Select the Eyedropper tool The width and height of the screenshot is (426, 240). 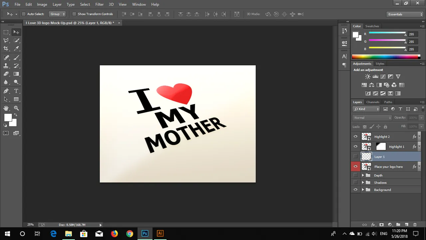point(16,49)
